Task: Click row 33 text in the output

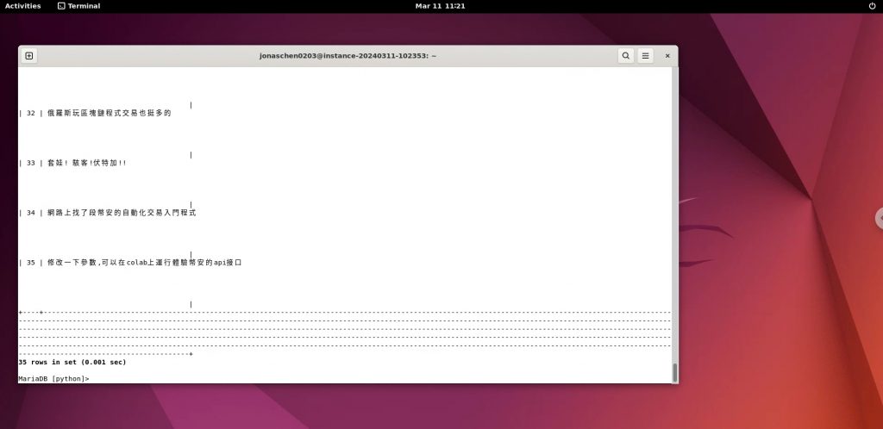Action: coord(87,163)
